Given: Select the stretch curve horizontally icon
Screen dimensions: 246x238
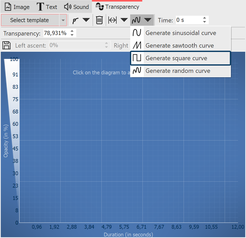Looking at the screenshot, I should point(112,20).
